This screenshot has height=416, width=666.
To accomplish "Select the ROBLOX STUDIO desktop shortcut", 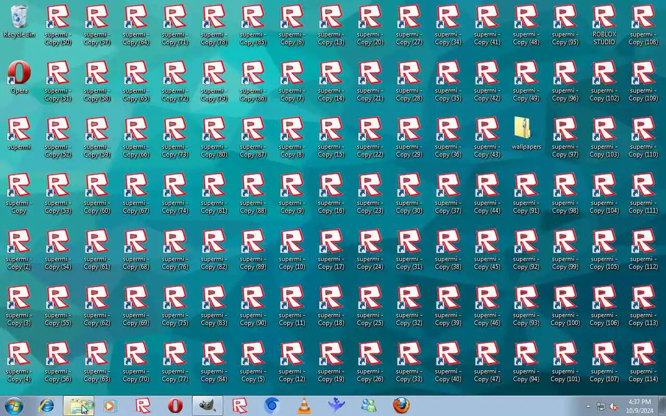I will pos(605,25).
